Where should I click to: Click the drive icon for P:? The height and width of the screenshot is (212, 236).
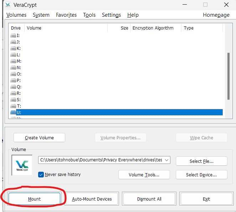13,81
